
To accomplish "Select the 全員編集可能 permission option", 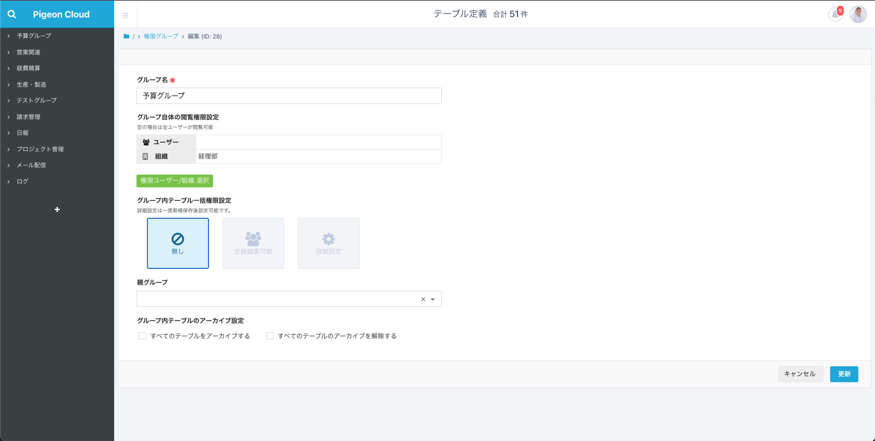I will pos(253,243).
